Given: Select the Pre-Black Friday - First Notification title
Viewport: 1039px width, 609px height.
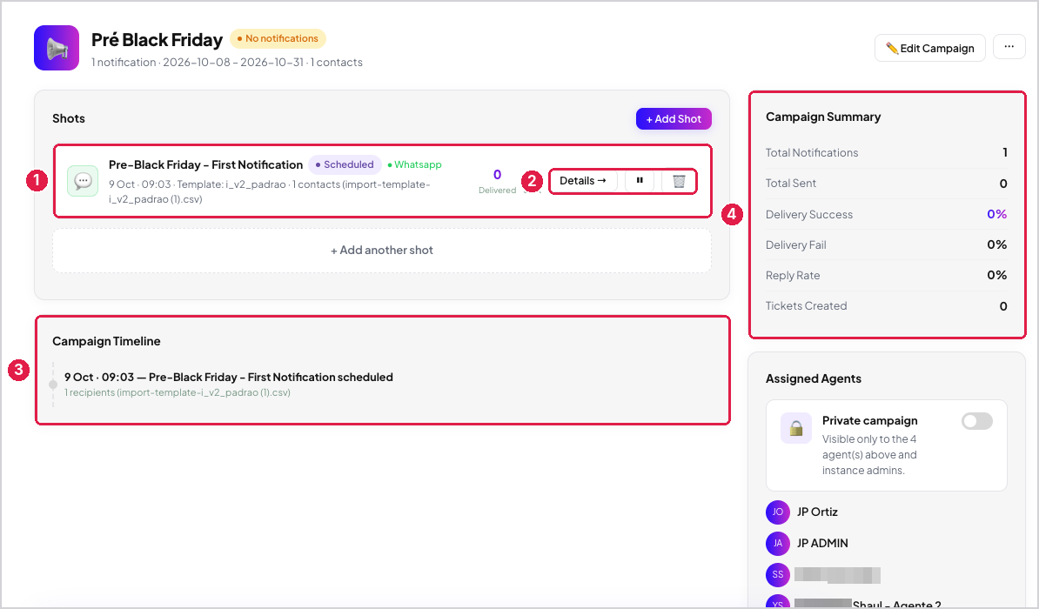Looking at the screenshot, I should (205, 164).
